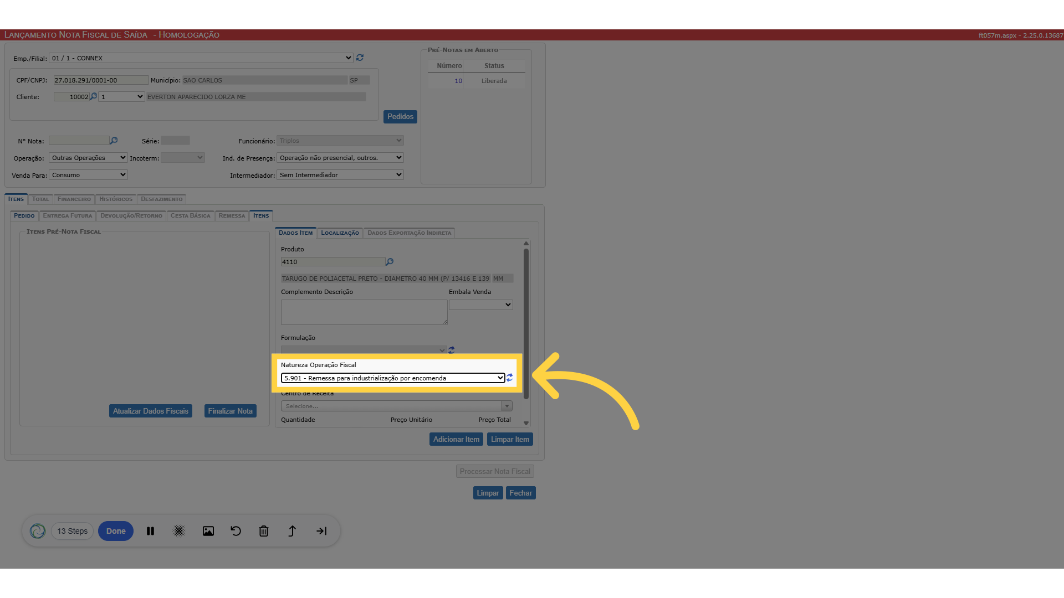Open the Entrega Futura sub-tab
Viewport: 1064px width, 598px height.
68,215
